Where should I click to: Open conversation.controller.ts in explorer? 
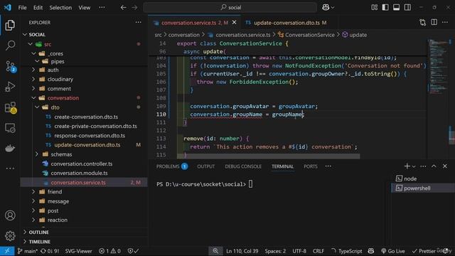point(82,164)
